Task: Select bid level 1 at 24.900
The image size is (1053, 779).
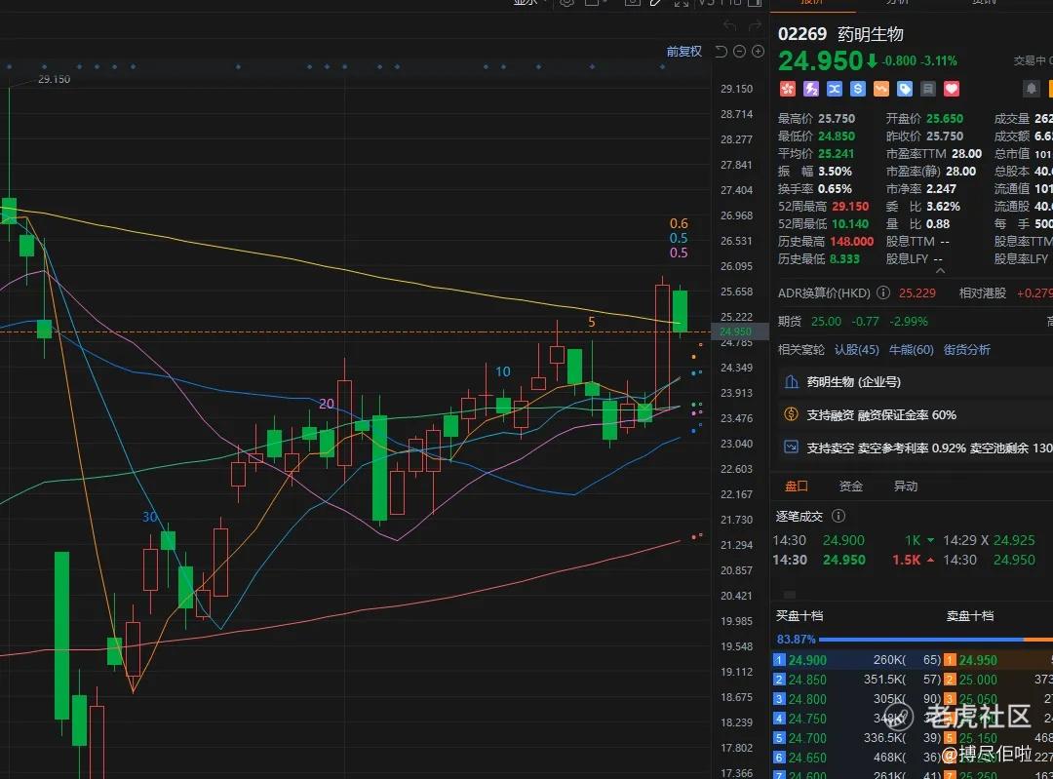Action: tap(857, 660)
